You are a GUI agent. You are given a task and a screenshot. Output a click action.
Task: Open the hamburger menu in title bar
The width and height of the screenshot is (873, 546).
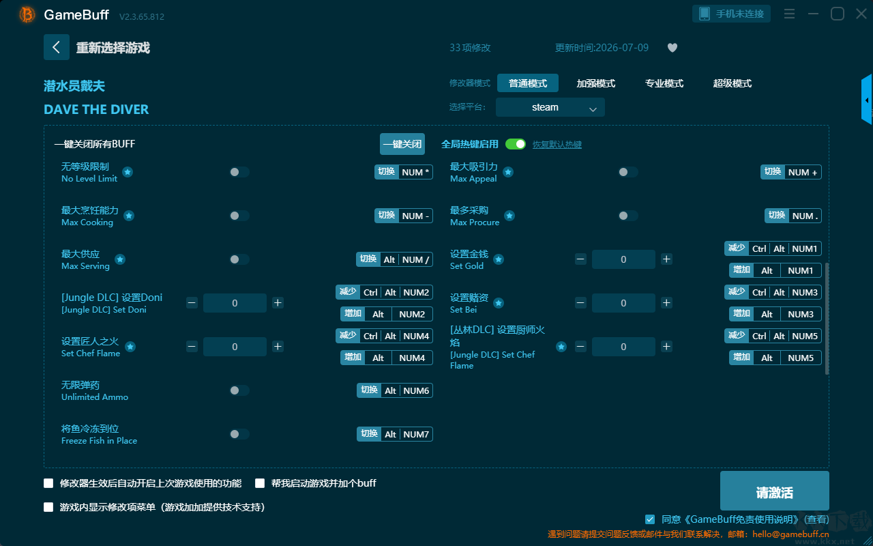coord(789,14)
